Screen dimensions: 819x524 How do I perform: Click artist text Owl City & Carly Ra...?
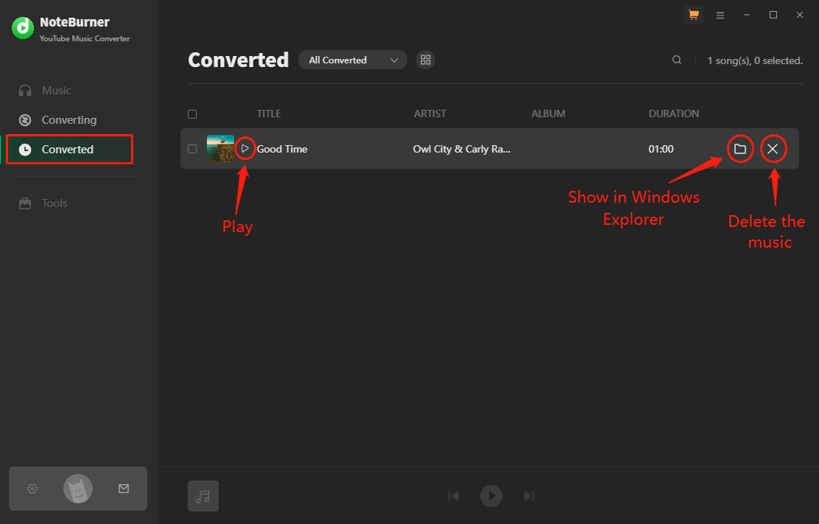click(x=462, y=149)
